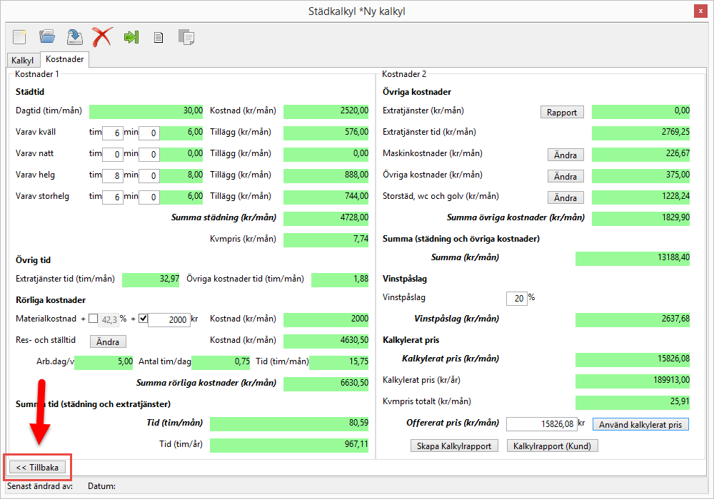
Task: Click the Vinstpåslag percent input field
Action: click(x=516, y=299)
